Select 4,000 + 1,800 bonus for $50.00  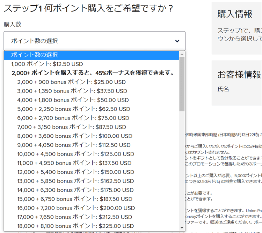click(x=72, y=100)
